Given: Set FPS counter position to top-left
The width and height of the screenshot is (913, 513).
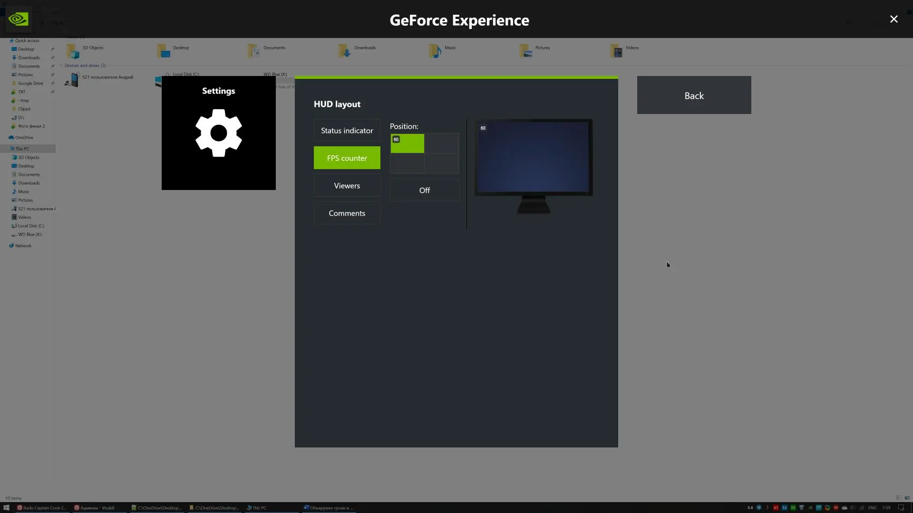Looking at the screenshot, I should 408,143.
